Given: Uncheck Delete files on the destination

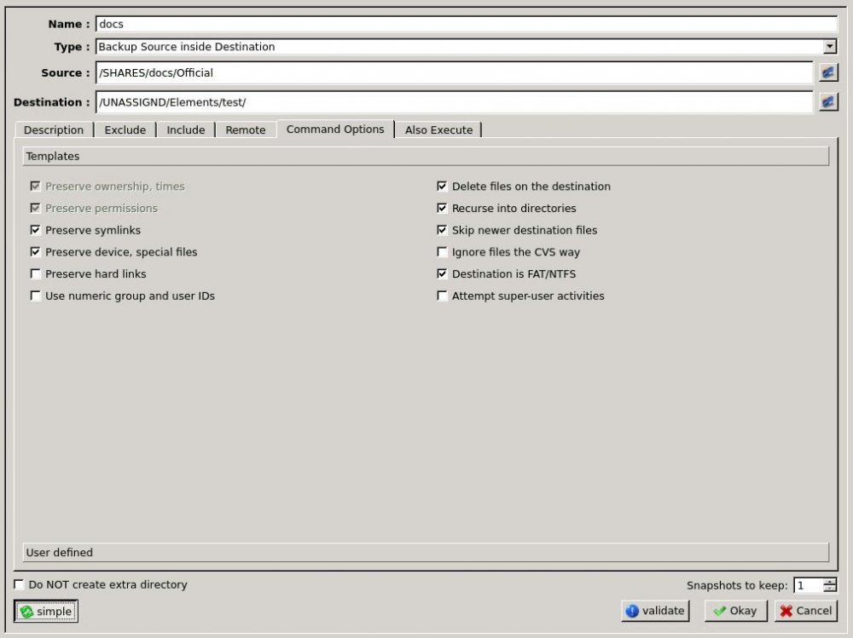Looking at the screenshot, I should pyautogui.click(x=442, y=187).
